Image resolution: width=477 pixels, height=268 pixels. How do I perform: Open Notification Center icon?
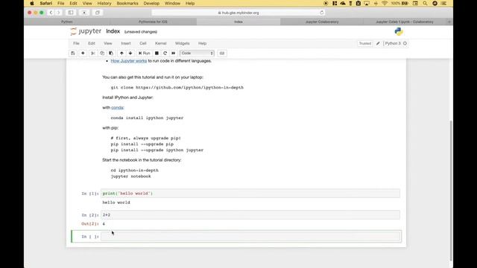tap(444, 3)
